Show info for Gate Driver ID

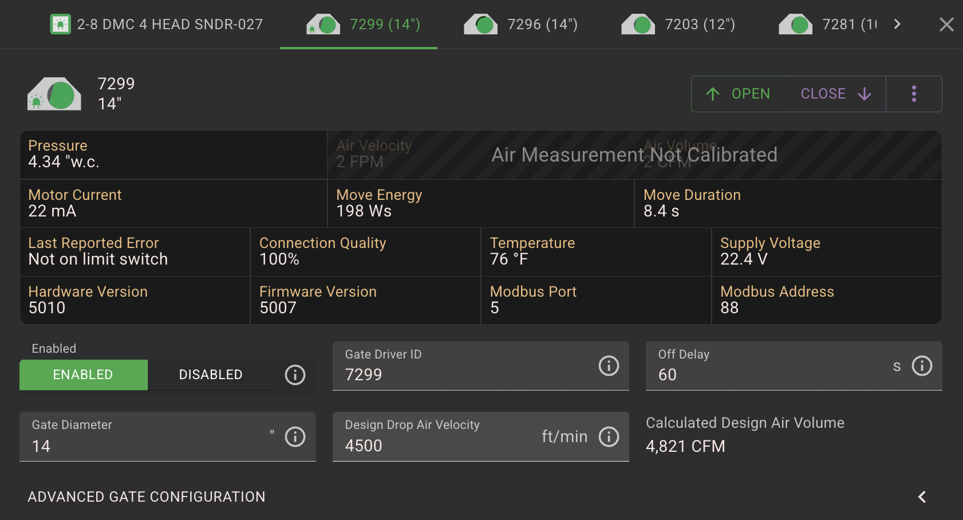(609, 365)
